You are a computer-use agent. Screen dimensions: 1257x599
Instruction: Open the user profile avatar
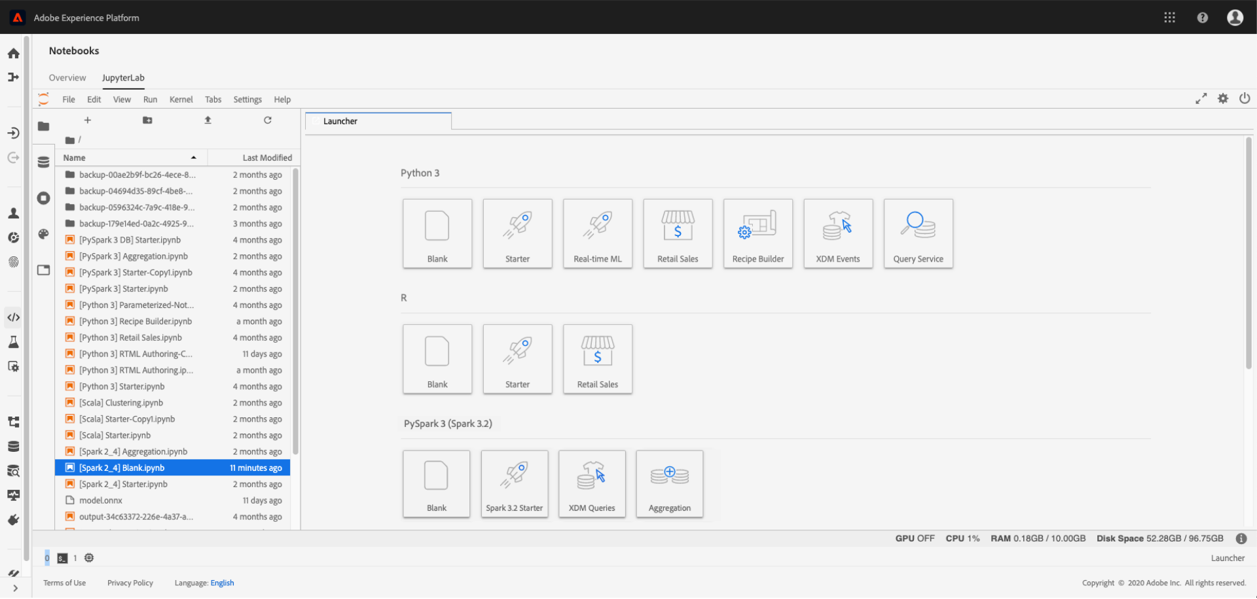click(1235, 18)
